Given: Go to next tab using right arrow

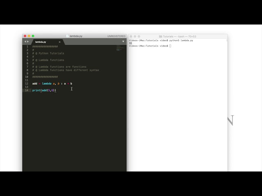Looking at the screenshot, I should click(28, 42).
